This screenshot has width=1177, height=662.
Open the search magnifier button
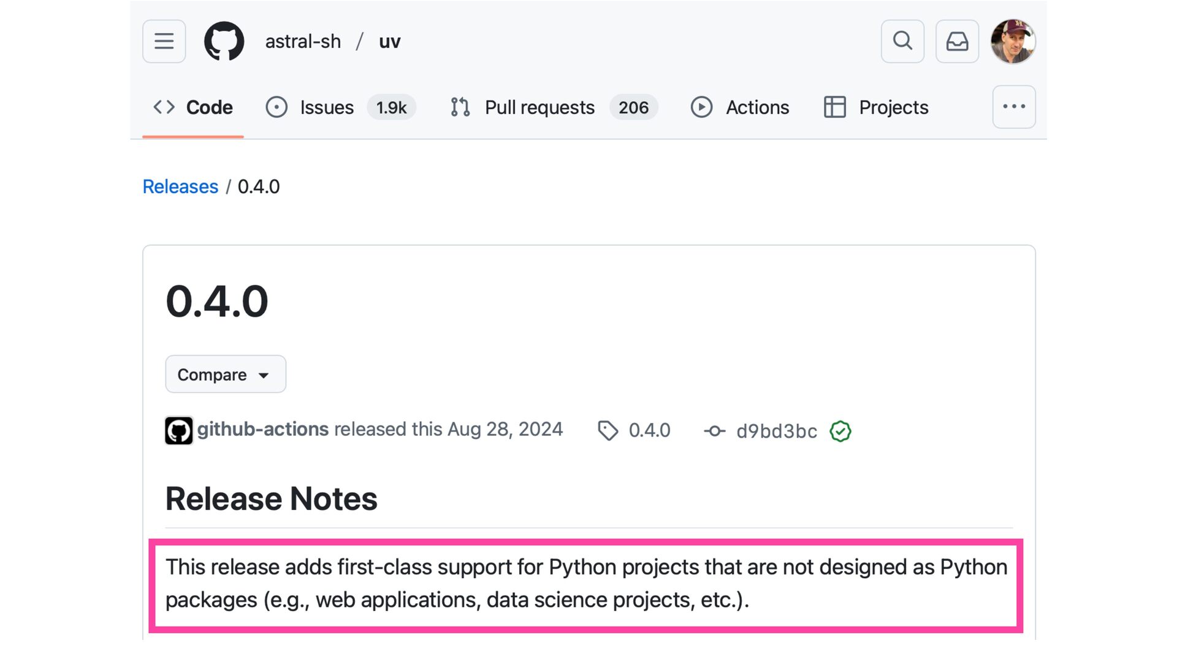(902, 41)
